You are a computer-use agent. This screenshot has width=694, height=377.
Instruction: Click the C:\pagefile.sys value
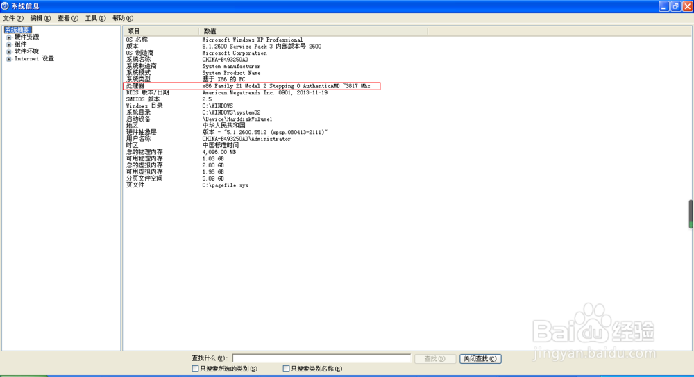click(226, 185)
